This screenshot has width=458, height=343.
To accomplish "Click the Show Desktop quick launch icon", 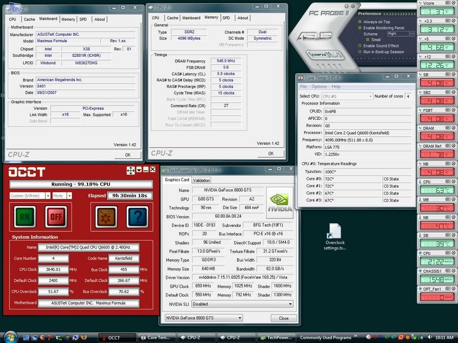I will [x=26, y=338].
